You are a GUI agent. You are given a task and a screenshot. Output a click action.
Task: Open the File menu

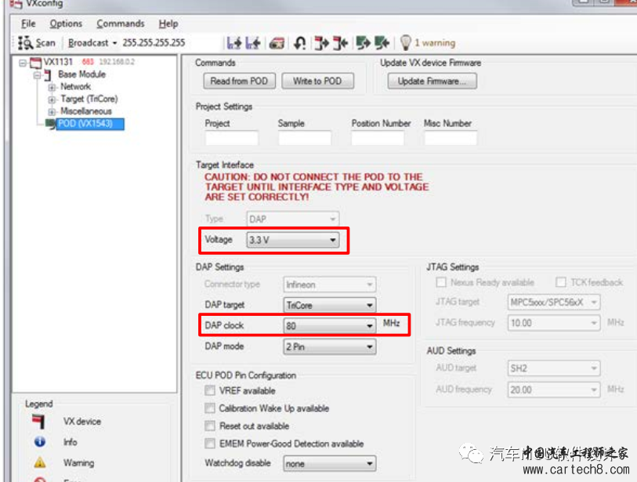pyautogui.click(x=28, y=24)
